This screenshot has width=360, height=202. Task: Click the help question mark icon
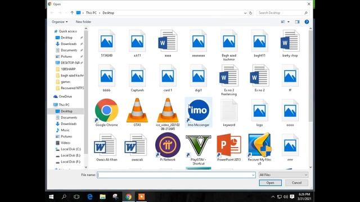click(307, 22)
